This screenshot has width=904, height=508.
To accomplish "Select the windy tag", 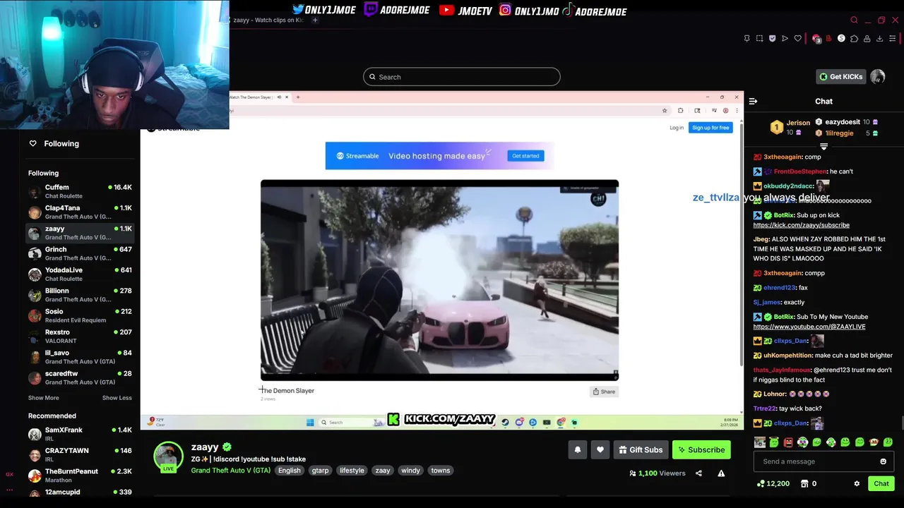I will click(x=410, y=471).
